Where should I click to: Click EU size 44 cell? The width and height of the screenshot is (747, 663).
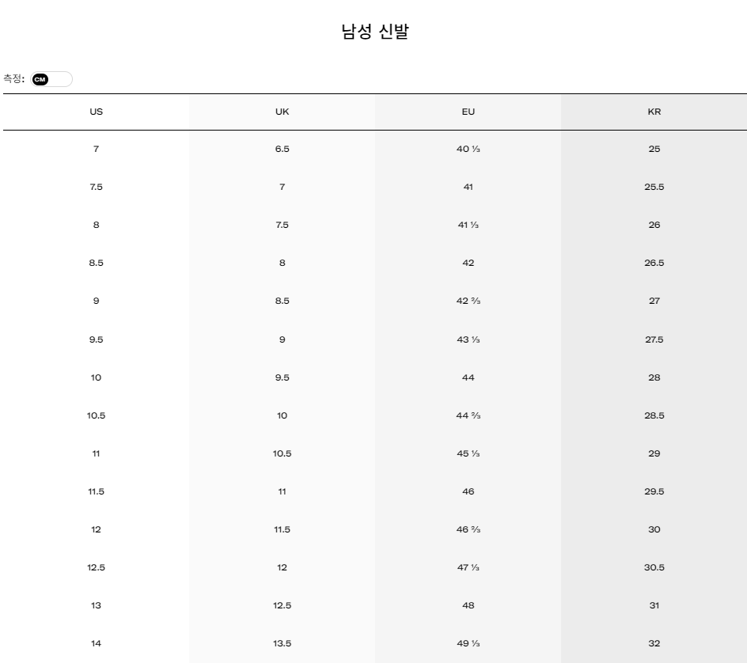[x=468, y=377]
